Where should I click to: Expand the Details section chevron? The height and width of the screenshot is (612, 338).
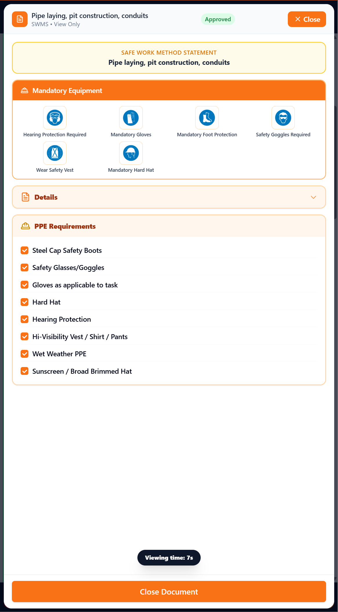[x=313, y=197]
